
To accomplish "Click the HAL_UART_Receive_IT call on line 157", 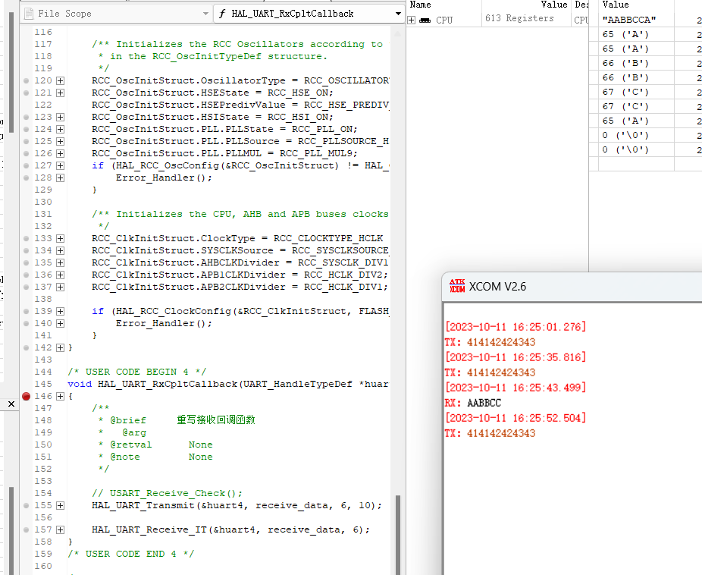I will click(x=230, y=529).
